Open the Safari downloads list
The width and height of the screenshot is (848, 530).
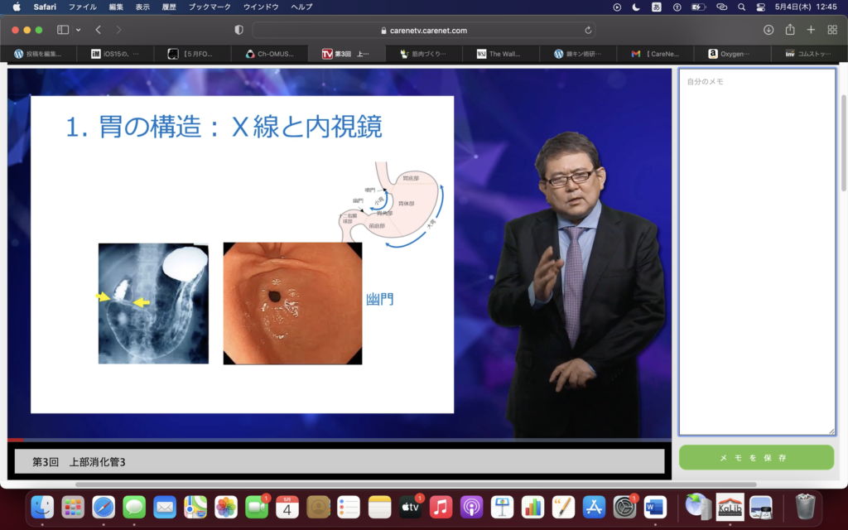click(768, 30)
